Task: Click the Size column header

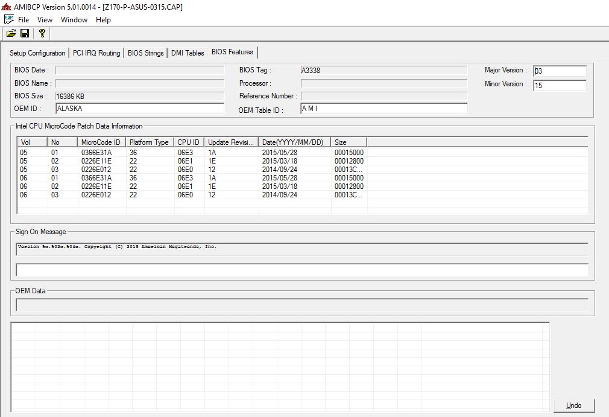Action: (349, 142)
